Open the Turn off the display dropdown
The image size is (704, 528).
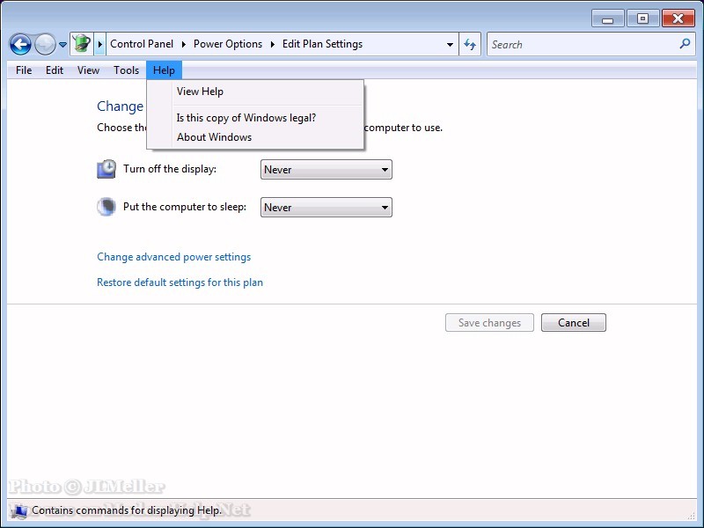tap(326, 170)
